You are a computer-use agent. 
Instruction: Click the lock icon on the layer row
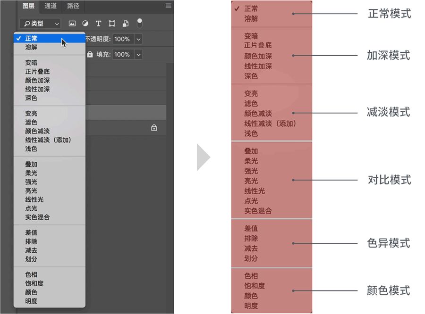pos(154,128)
